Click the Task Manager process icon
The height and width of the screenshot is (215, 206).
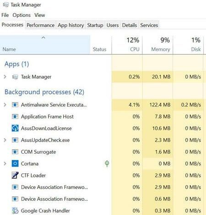(x=15, y=77)
